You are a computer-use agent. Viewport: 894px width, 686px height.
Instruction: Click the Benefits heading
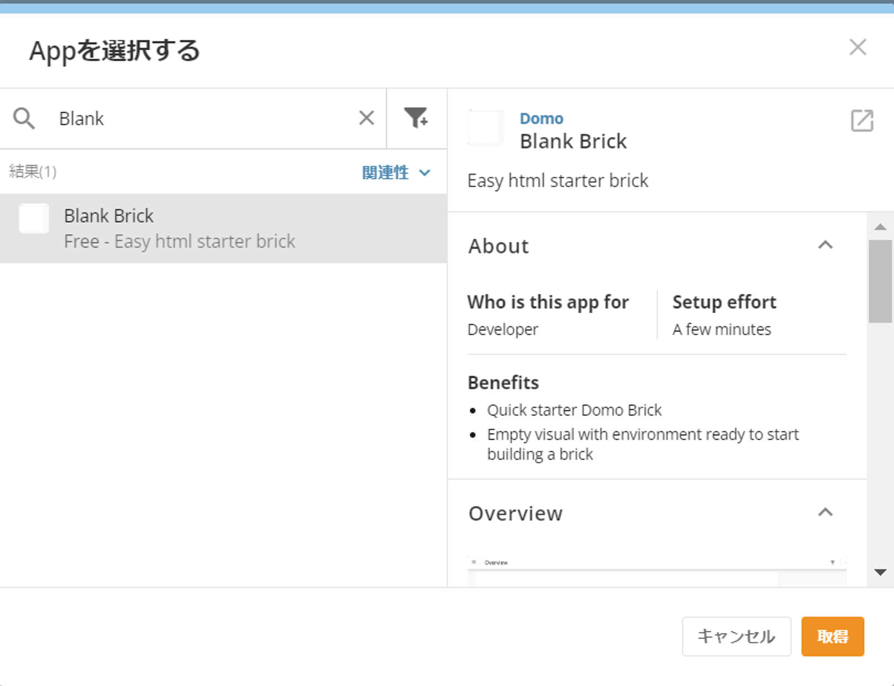[503, 383]
